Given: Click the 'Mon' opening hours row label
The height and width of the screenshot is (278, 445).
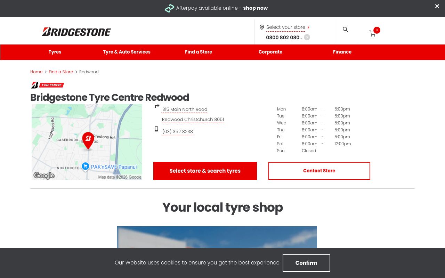Looking at the screenshot, I should pyautogui.click(x=281, y=109).
